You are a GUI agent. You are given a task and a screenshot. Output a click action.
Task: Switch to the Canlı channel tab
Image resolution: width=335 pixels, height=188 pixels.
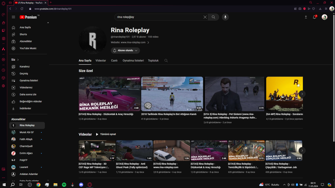[114, 61]
